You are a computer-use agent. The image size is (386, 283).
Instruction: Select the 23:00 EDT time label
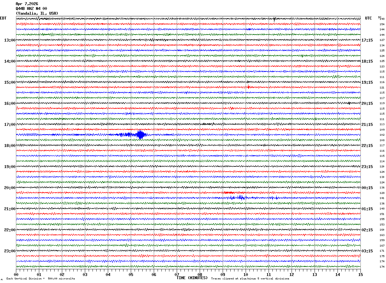pos(10,251)
